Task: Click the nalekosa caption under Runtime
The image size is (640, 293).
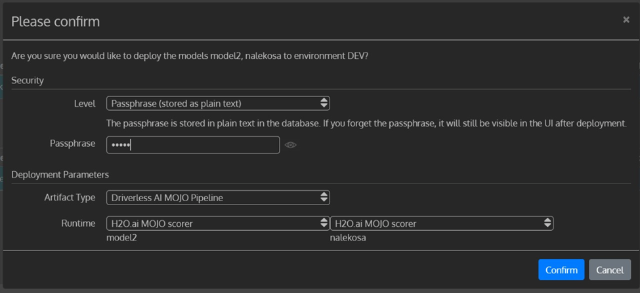Action: pos(348,238)
